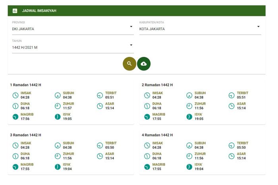Click Zuhur clock icon for 2 Ramadan
Image resolution: width=278 pixels, height=185 pixels.
point(189,106)
